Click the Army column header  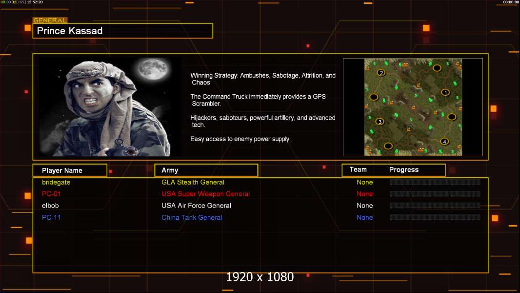(x=206, y=170)
